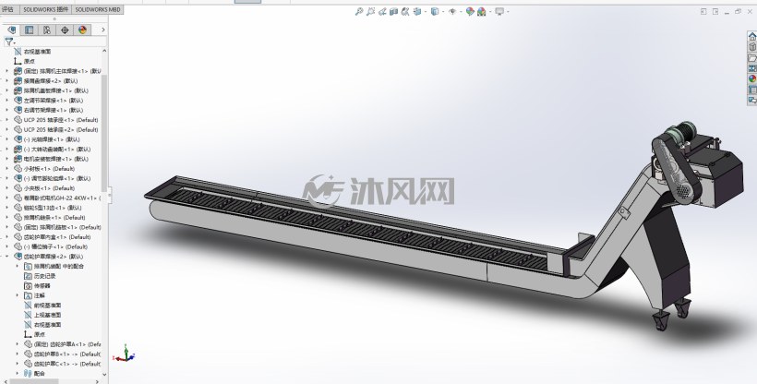Expand the 配合 mates folder at tree bottom

click(x=17, y=373)
